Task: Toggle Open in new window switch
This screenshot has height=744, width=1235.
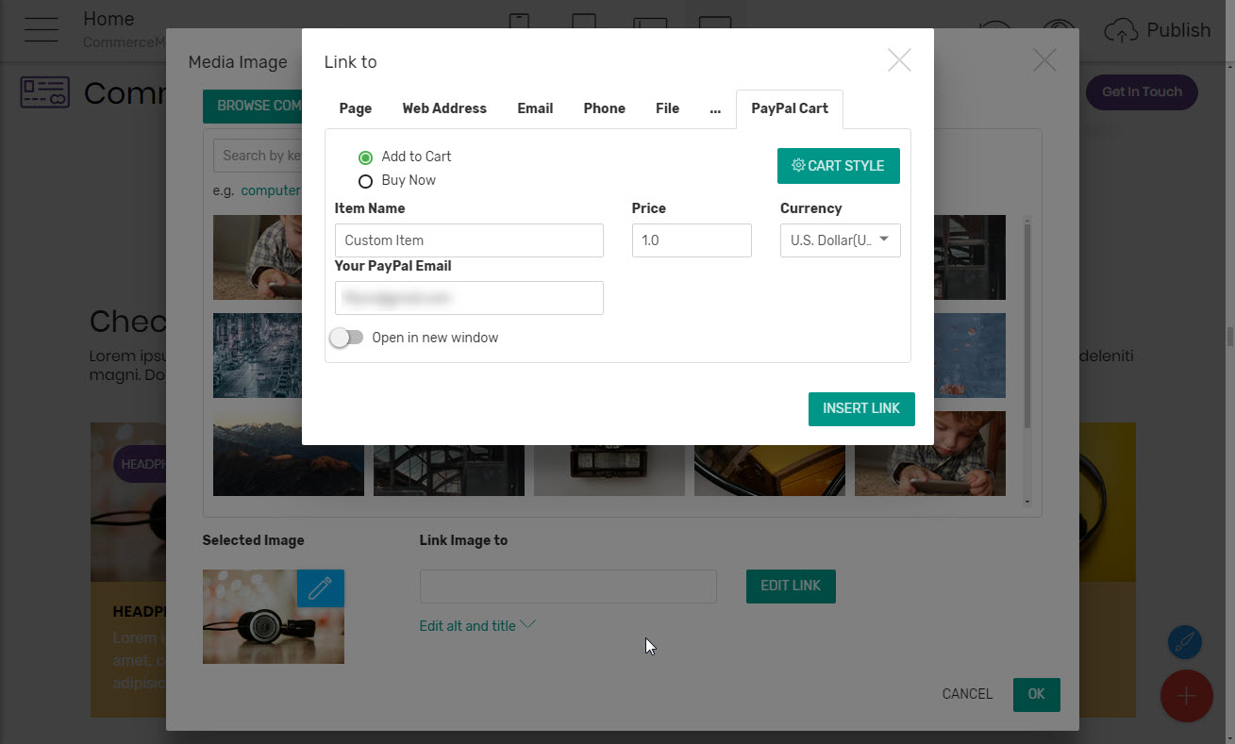Action: pos(346,338)
